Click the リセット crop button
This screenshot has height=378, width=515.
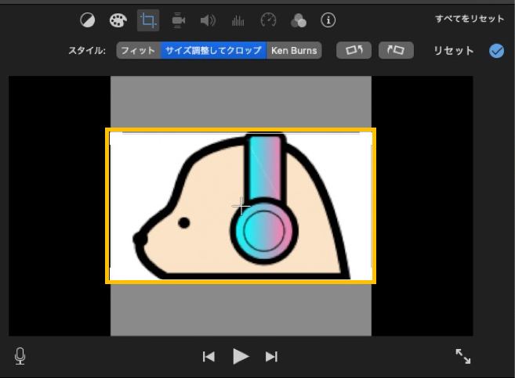[x=454, y=51]
